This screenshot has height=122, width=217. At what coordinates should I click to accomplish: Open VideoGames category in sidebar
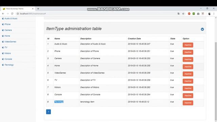click(x=11, y=42)
